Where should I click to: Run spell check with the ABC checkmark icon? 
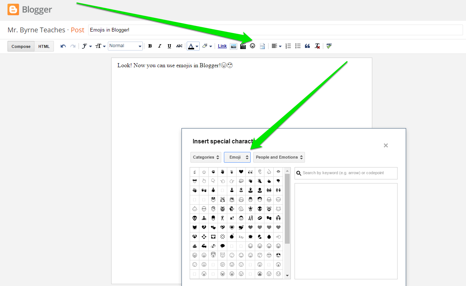click(329, 46)
